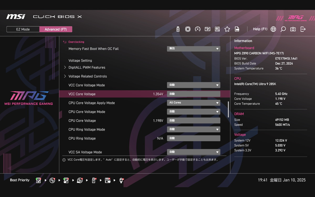Click BIOS version E7E17IMSI.1A41
The image size is (315, 197).
coord(286,59)
